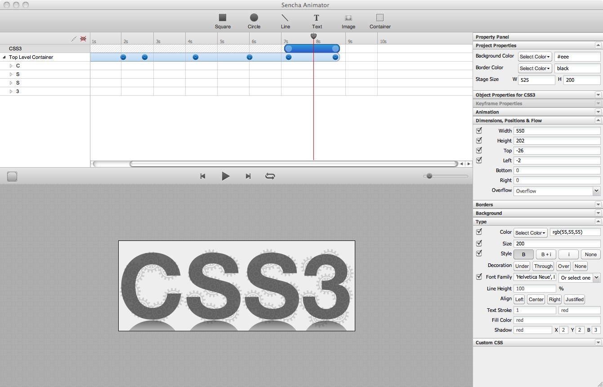Viewport: 603px width, 387px height.
Task: Enable loop playback in transport bar
Action: pyautogui.click(x=270, y=176)
